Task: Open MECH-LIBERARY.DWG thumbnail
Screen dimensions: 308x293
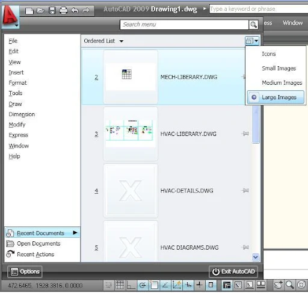Action: coord(131,77)
